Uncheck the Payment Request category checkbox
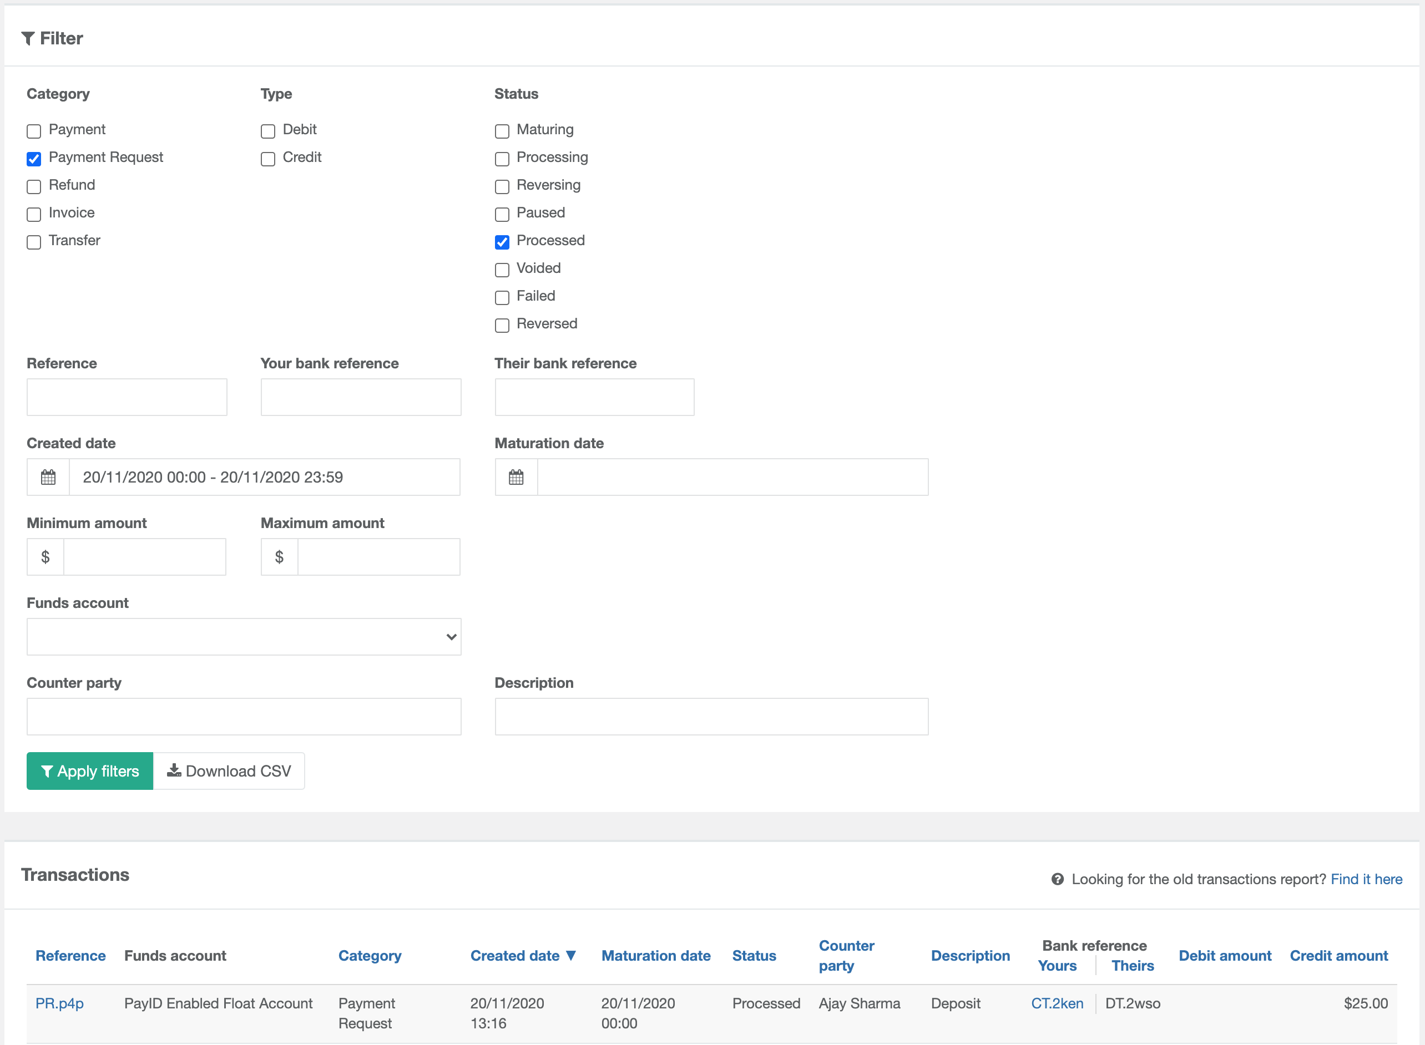This screenshot has width=1425, height=1045. pyautogui.click(x=34, y=159)
